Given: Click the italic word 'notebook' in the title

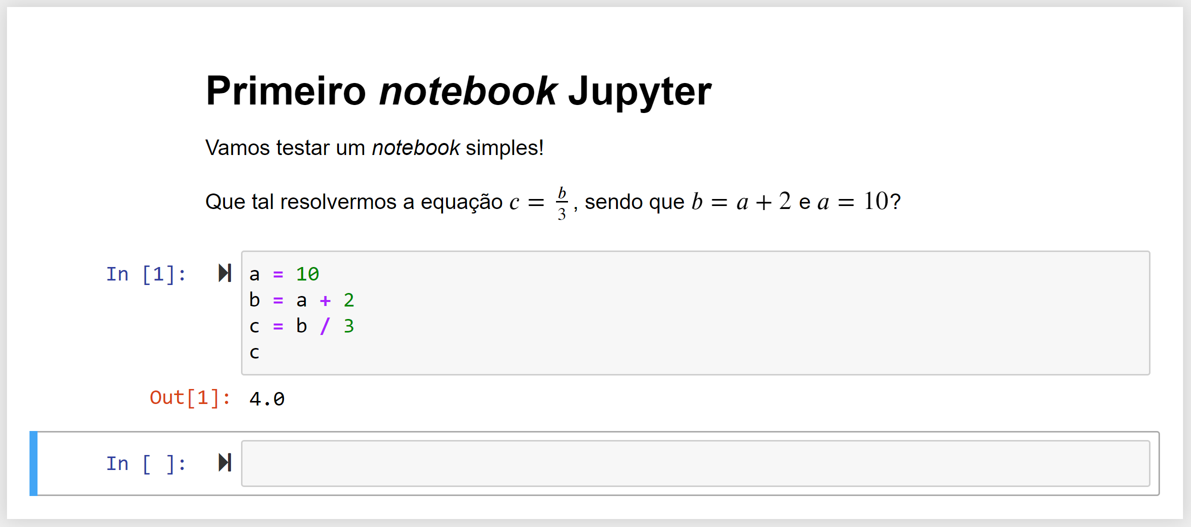Looking at the screenshot, I should pos(467,91).
